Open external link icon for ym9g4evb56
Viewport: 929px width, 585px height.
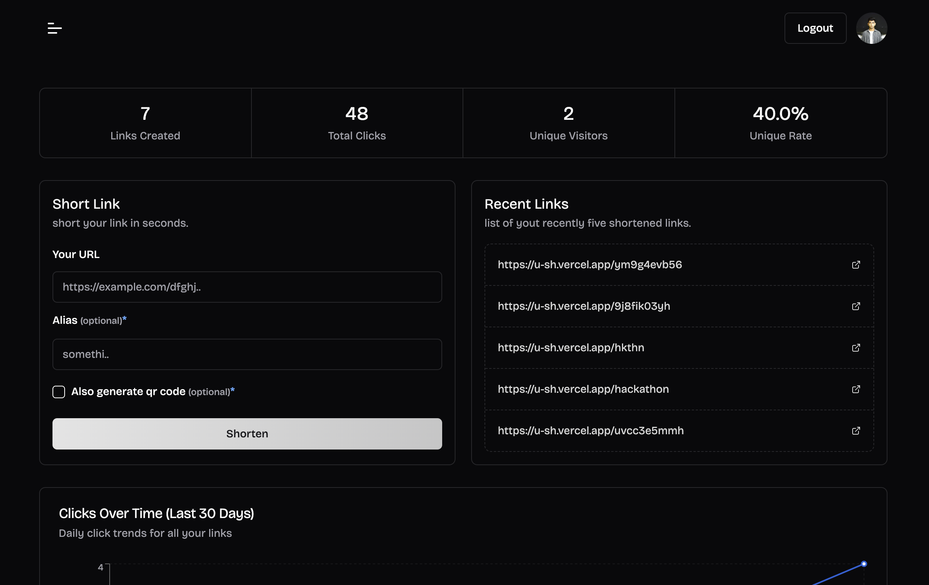point(856,265)
